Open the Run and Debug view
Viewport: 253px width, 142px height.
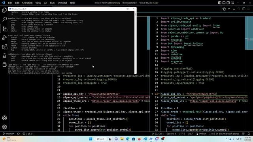(4, 37)
